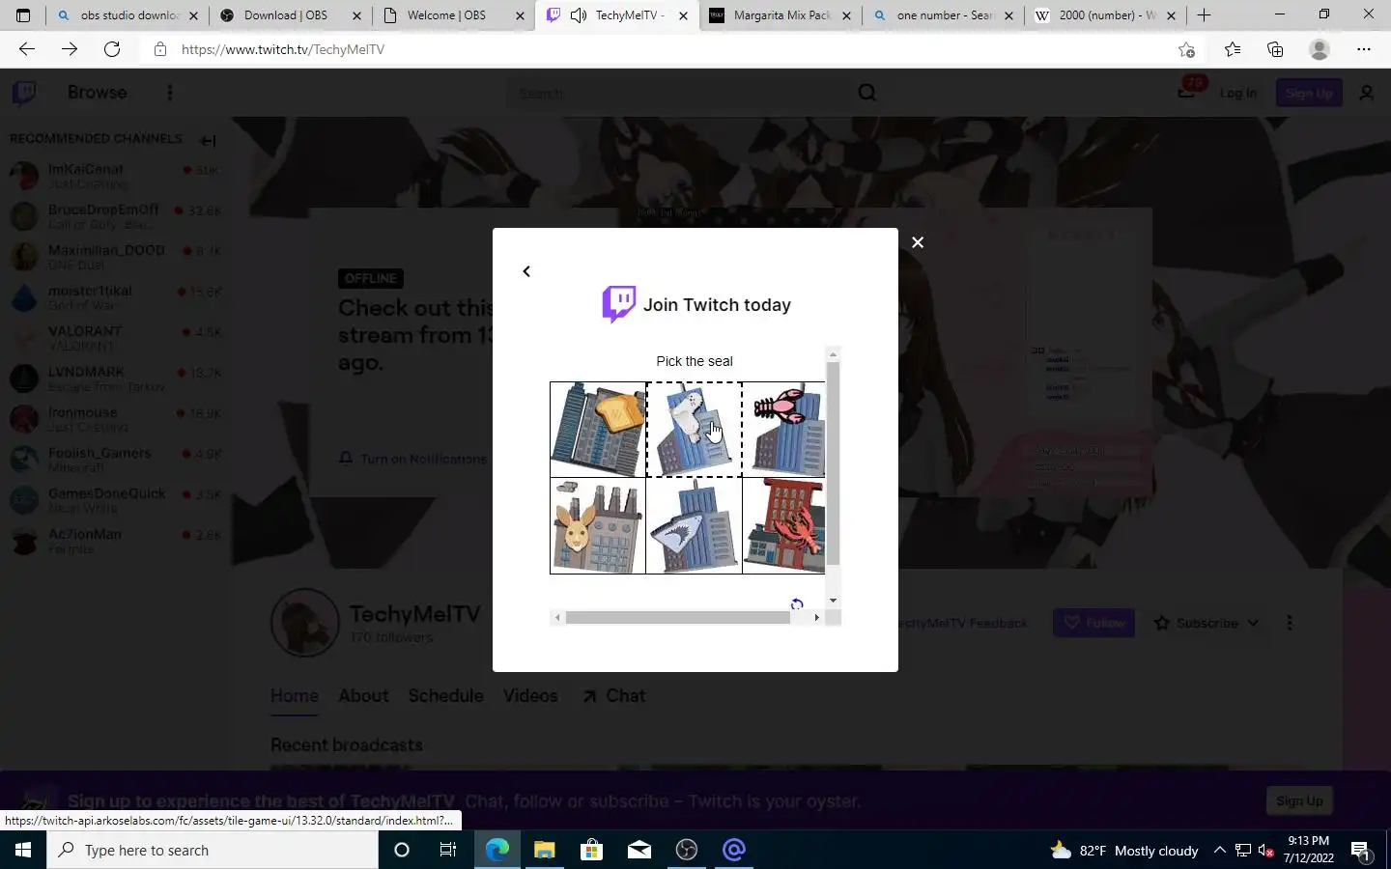The image size is (1391, 869).
Task: Open the moistcr1tikal channel
Action: pos(114,297)
